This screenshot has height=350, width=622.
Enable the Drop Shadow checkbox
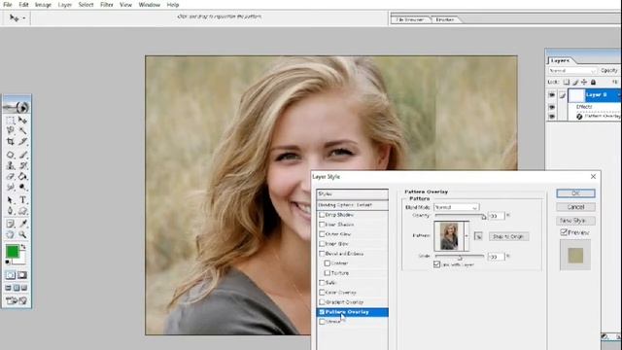pos(322,215)
